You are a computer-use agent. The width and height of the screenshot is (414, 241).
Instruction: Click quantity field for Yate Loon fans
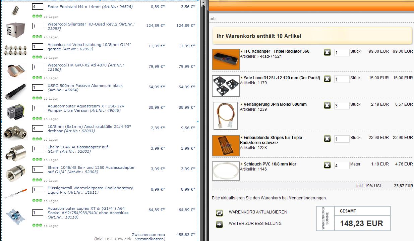tap(342, 79)
